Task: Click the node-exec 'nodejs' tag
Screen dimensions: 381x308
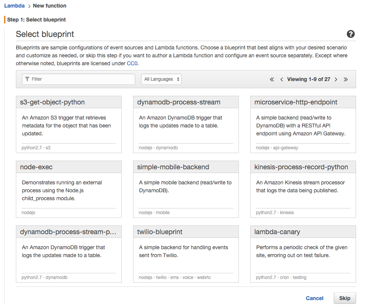Action: 28,213
